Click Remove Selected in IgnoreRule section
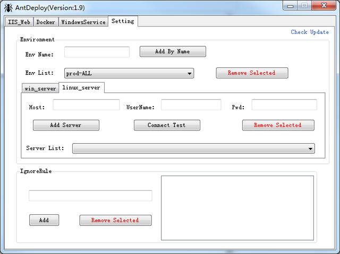Screen dimensions: 340x254 [116, 221]
